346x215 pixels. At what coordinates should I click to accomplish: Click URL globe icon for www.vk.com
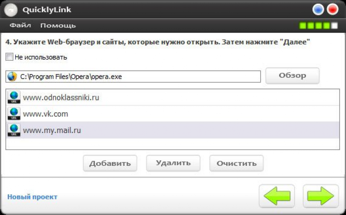(14, 114)
